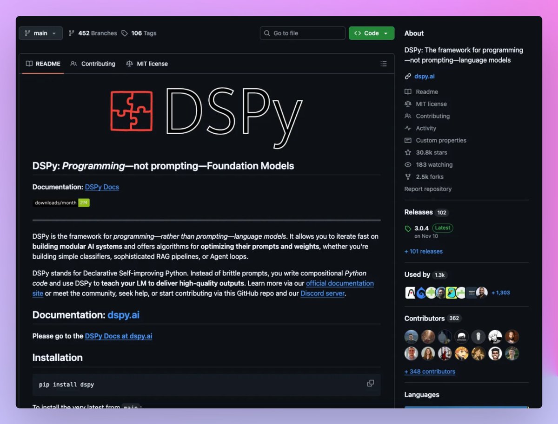Viewport: 558px width, 424px height.
Task: Switch to the MIT license tab
Action: [147, 64]
